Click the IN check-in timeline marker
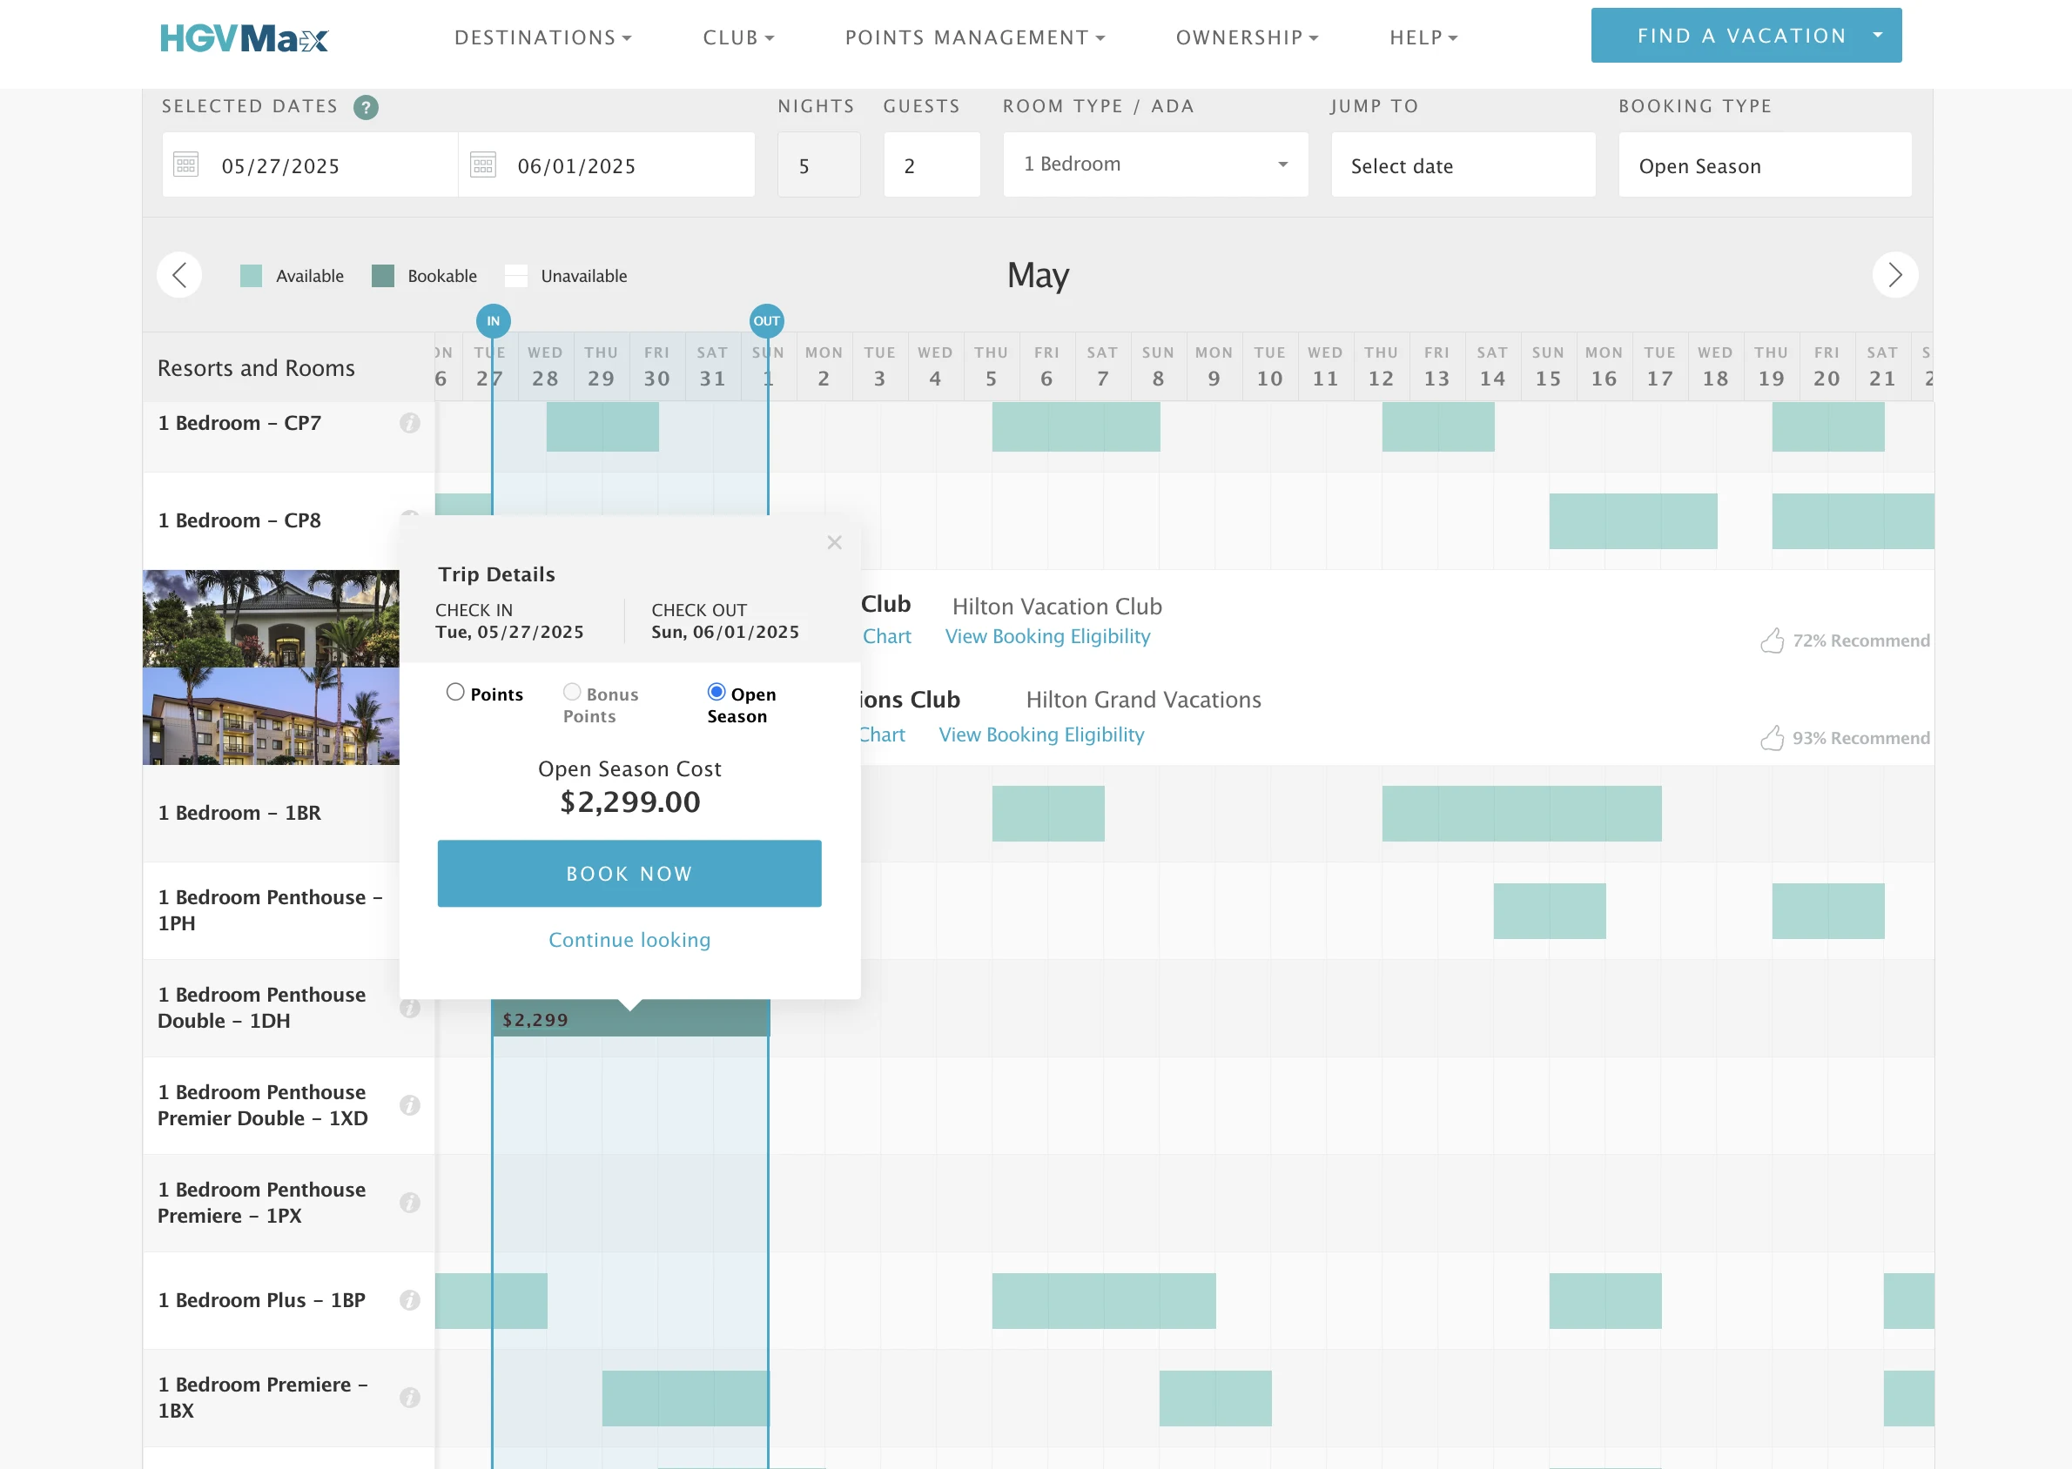 (x=493, y=321)
